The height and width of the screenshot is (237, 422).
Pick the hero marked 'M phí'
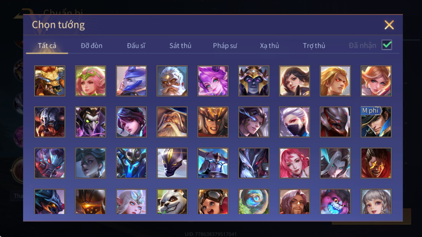[x=376, y=122]
